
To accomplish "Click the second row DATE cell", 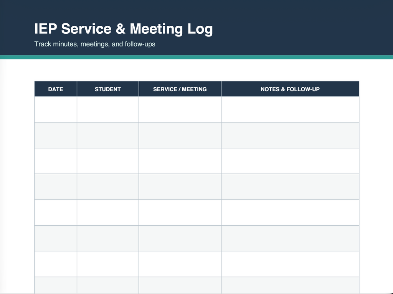I will [56, 135].
